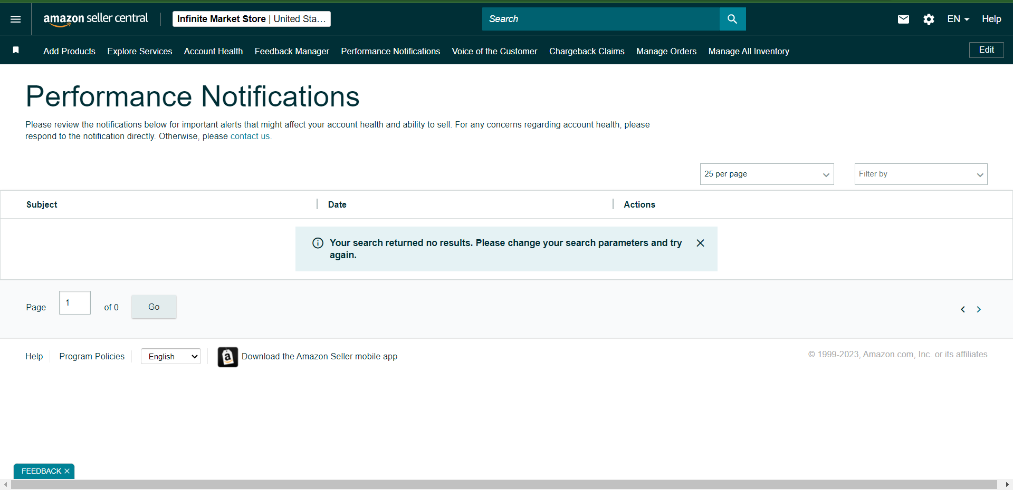
Task: Open Performance Notifications menu item
Action: pyautogui.click(x=390, y=51)
